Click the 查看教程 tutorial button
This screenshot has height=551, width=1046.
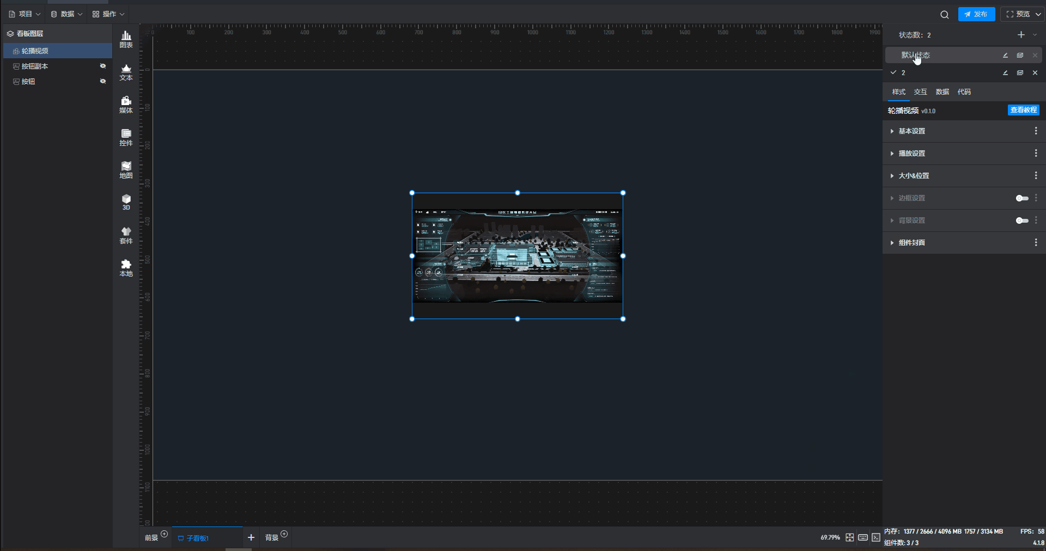(x=1023, y=110)
